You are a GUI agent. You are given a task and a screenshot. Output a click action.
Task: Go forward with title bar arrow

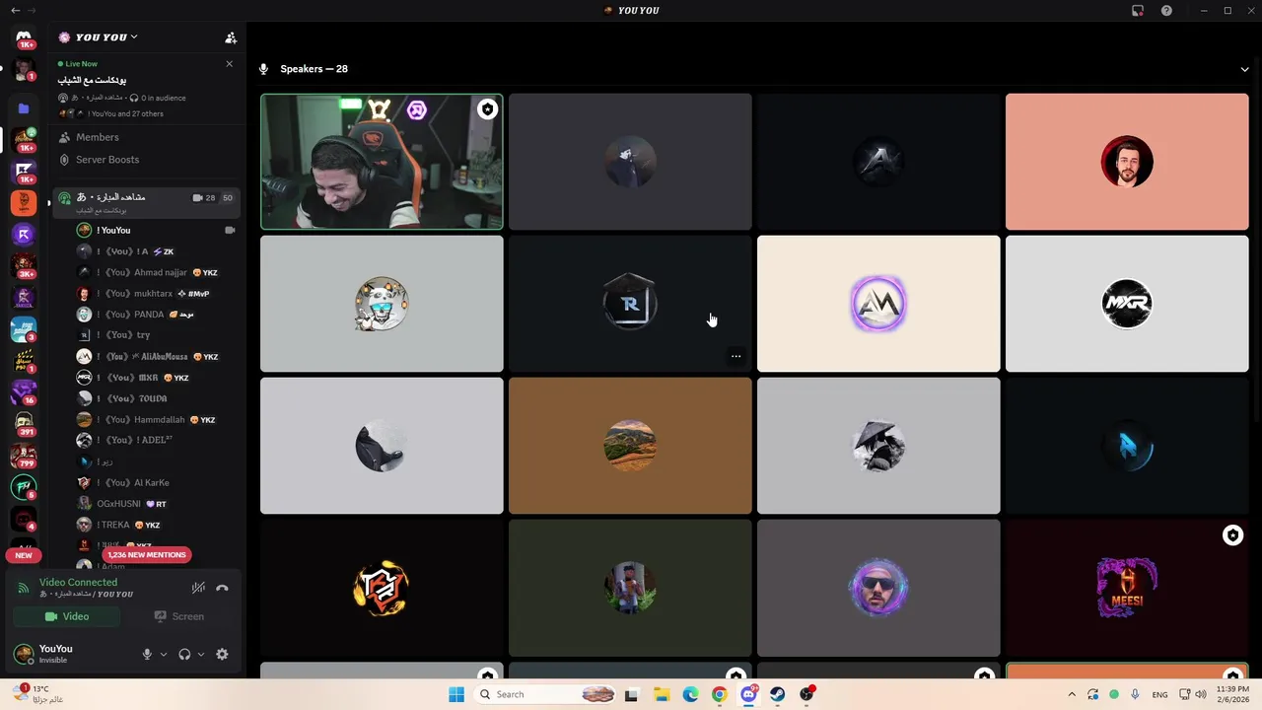pos(33,11)
